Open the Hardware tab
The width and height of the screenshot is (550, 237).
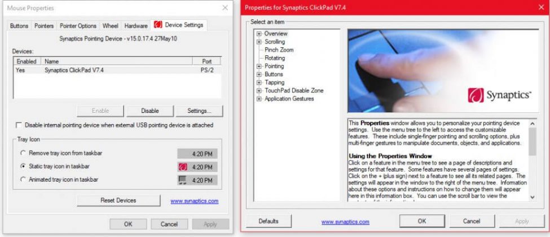pyautogui.click(x=135, y=26)
